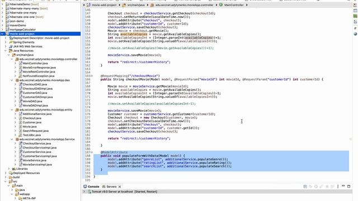Viewport: 358px width, 201px height.
Task: Maximize the Console and Servers panel
Action: tap(348, 186)
